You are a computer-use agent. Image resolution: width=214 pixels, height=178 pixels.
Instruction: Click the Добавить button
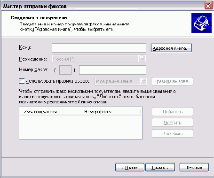tap(172, 112)
